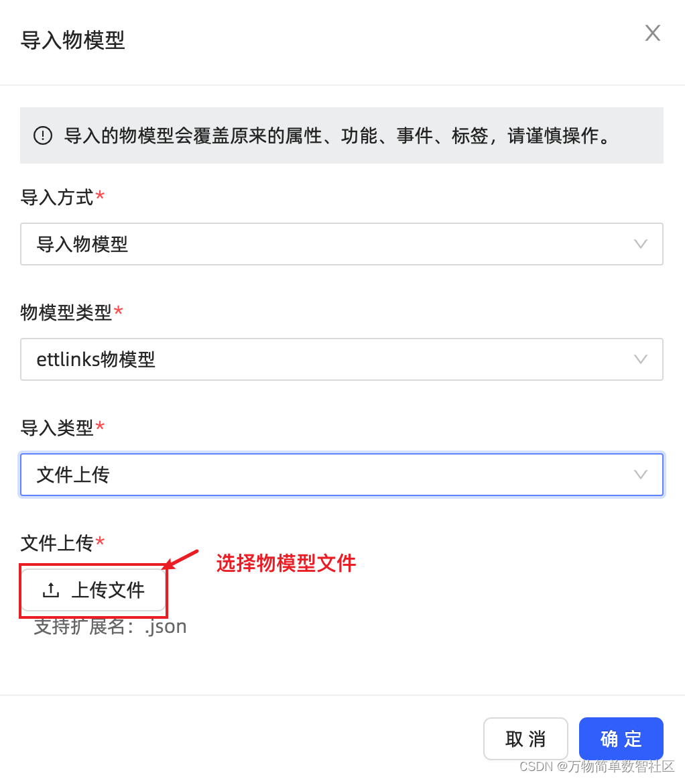
Task: Click the info icon in warning banner
Action: pos(43,135)
